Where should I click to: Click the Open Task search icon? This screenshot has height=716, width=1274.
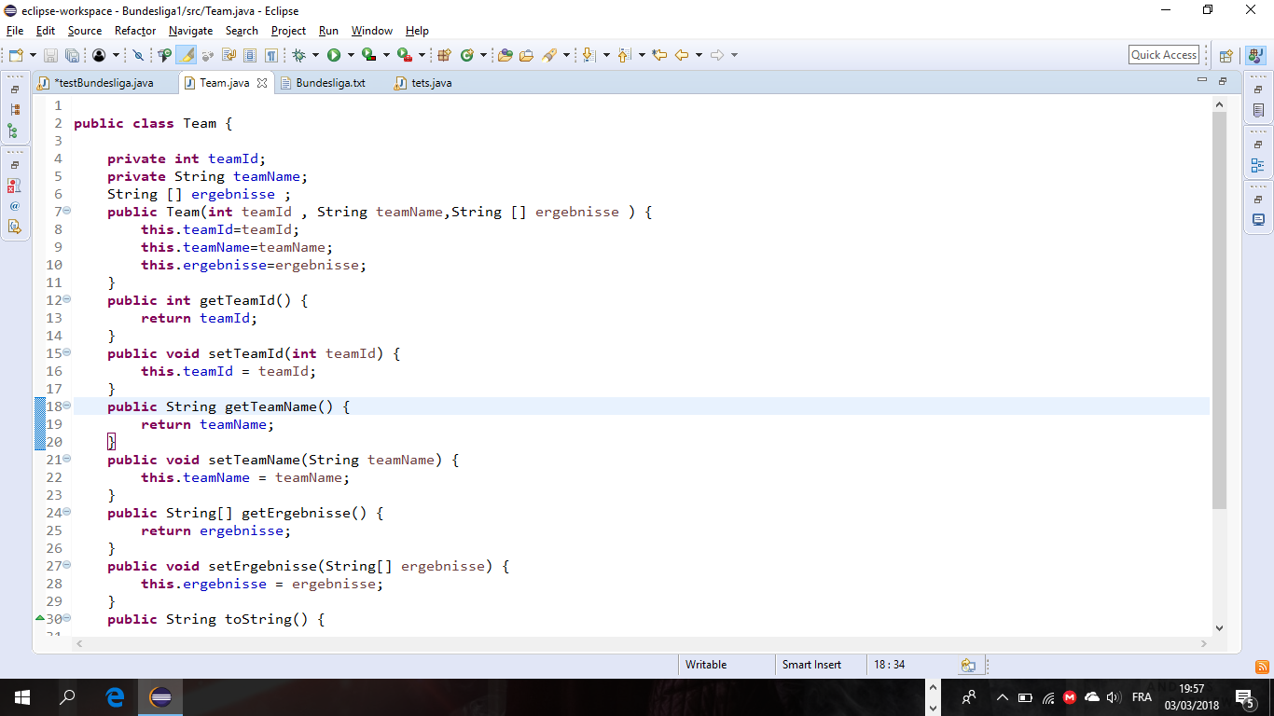pos(165,55)
